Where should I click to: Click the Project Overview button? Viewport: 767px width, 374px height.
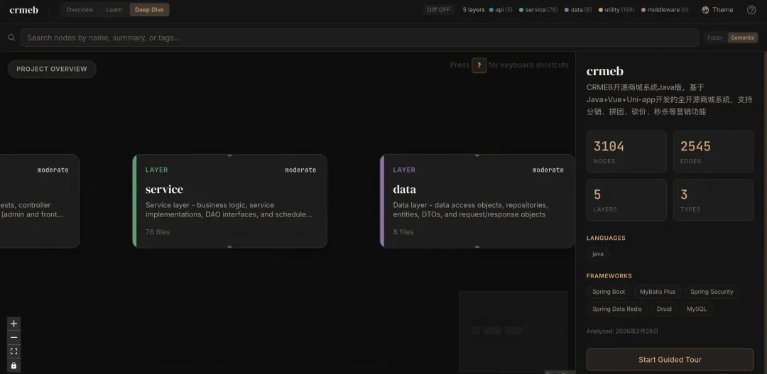click(x=52, y=69)
